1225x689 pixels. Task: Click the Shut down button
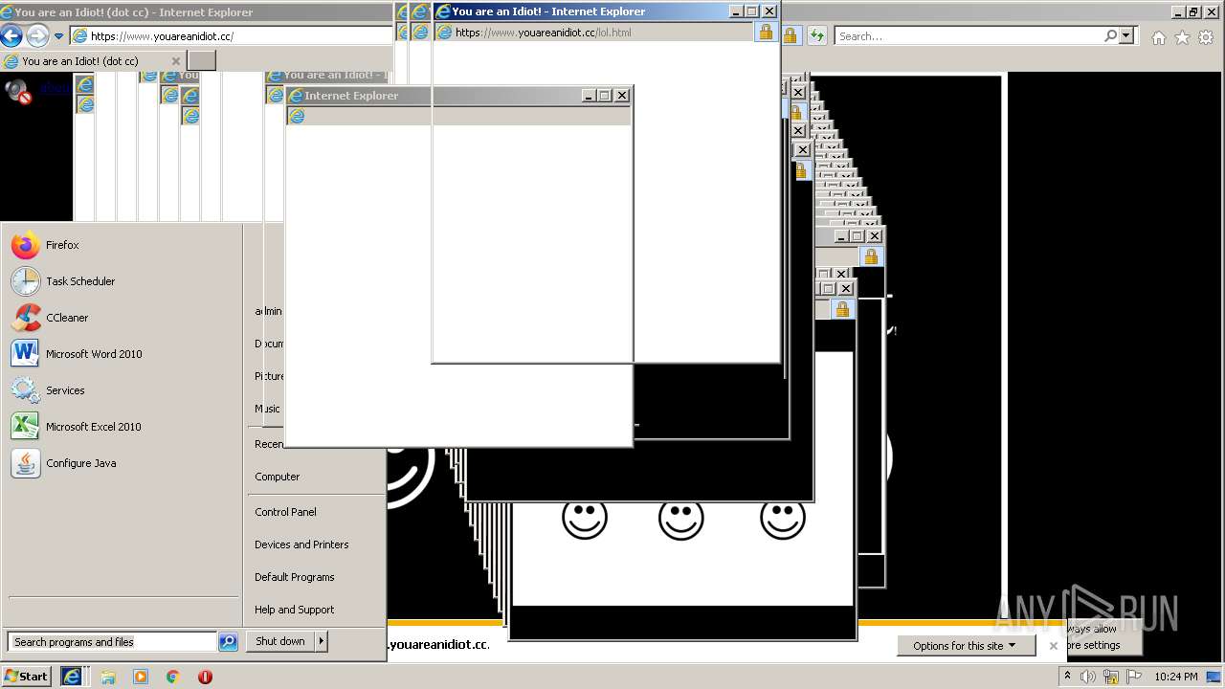coord(280,641)
